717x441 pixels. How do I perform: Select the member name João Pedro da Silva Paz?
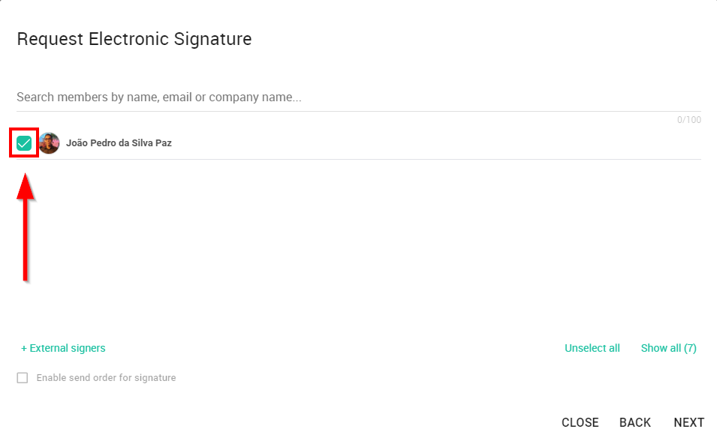coord(119,143)
